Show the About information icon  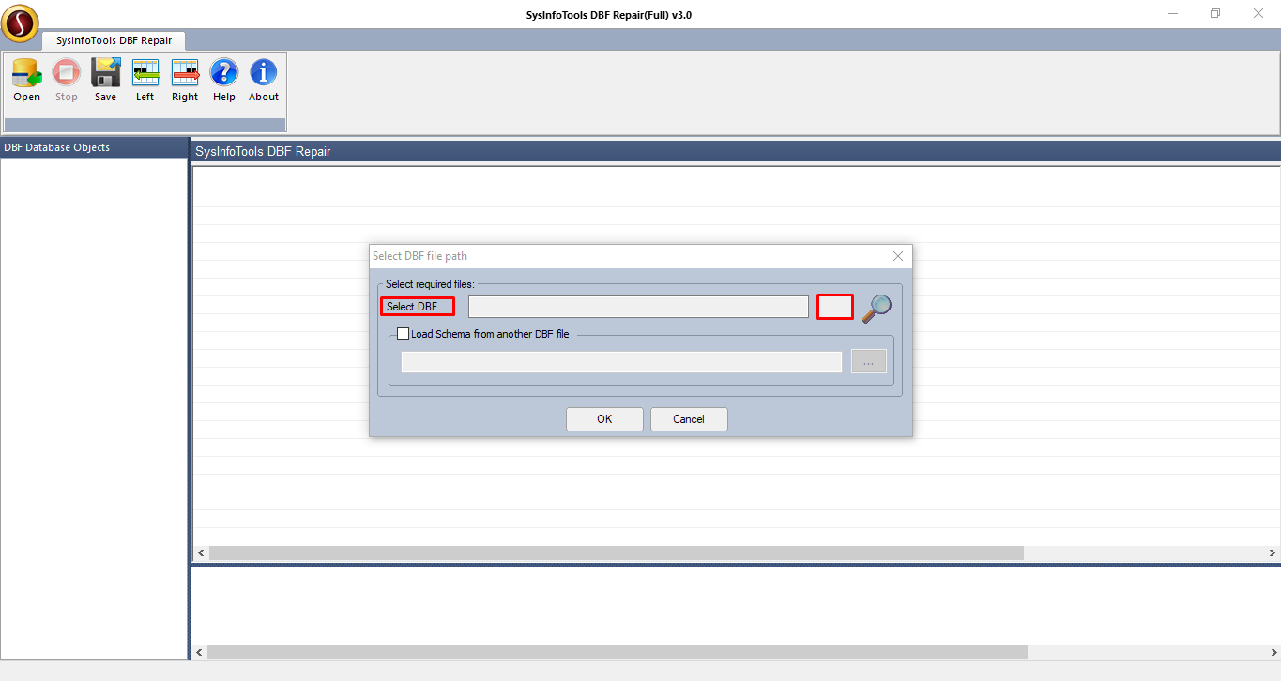[264, 73]
